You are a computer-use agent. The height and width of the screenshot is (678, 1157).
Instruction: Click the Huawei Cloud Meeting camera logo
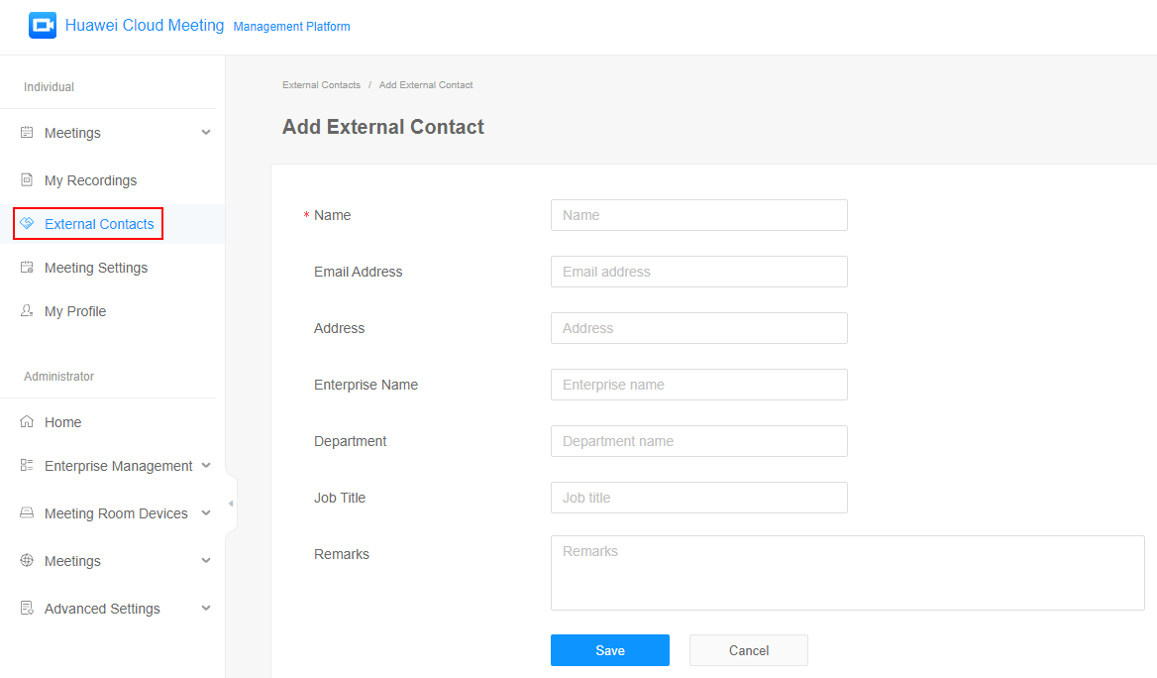coord(42,25)
